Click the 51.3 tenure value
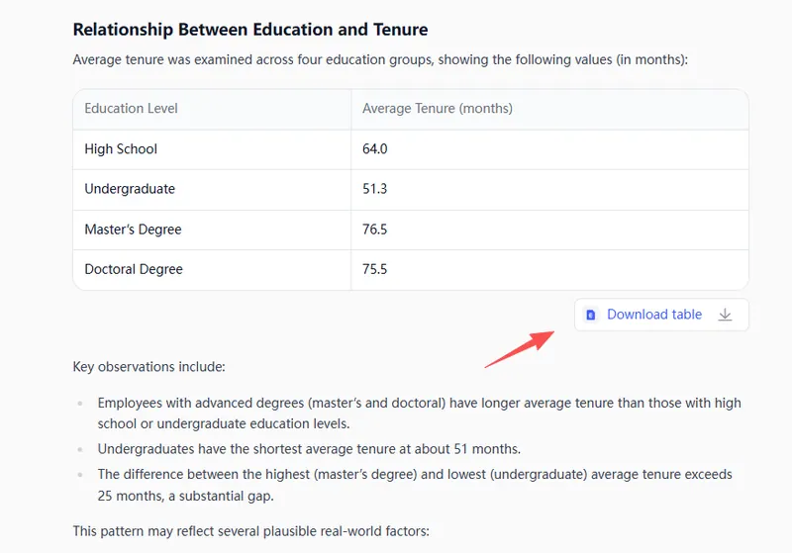This screenshot has height=553, width=792. [x=375, y=189]
